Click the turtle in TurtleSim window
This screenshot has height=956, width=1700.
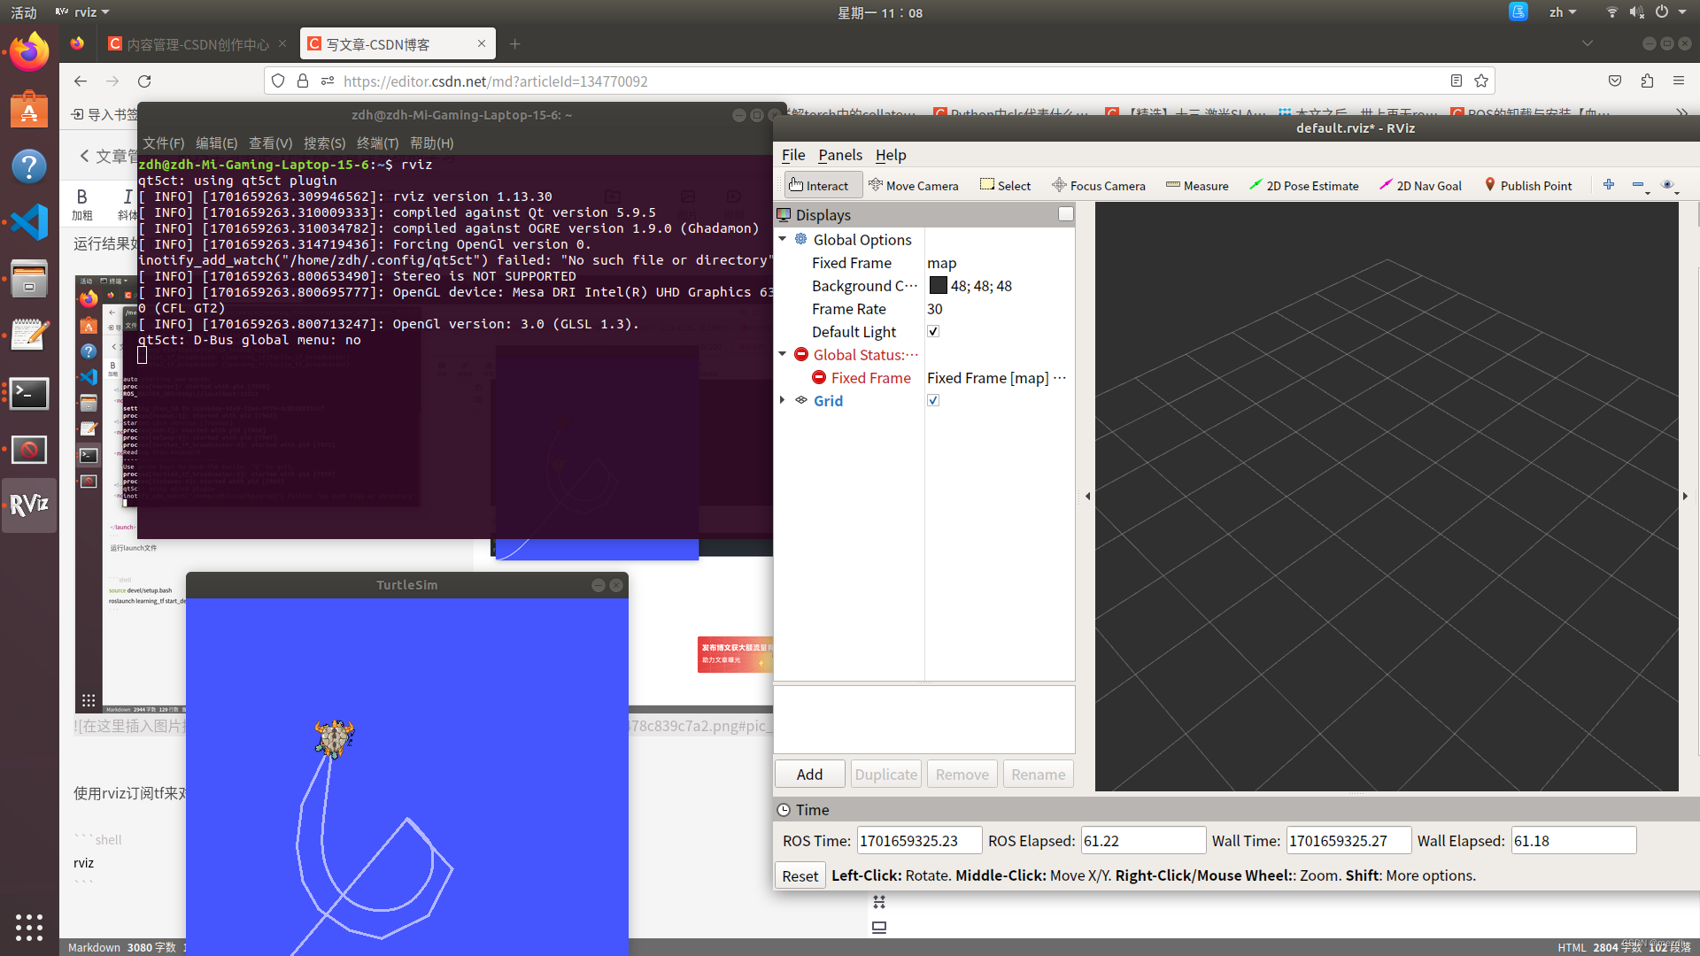[x=334, y=737]
